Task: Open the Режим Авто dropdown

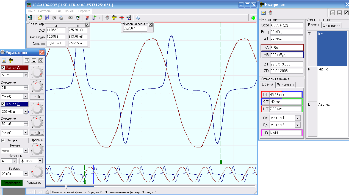Action: 25,151
